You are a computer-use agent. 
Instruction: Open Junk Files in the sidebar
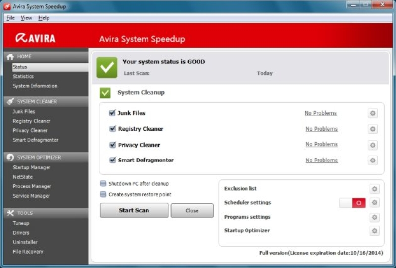click(24, 112)
